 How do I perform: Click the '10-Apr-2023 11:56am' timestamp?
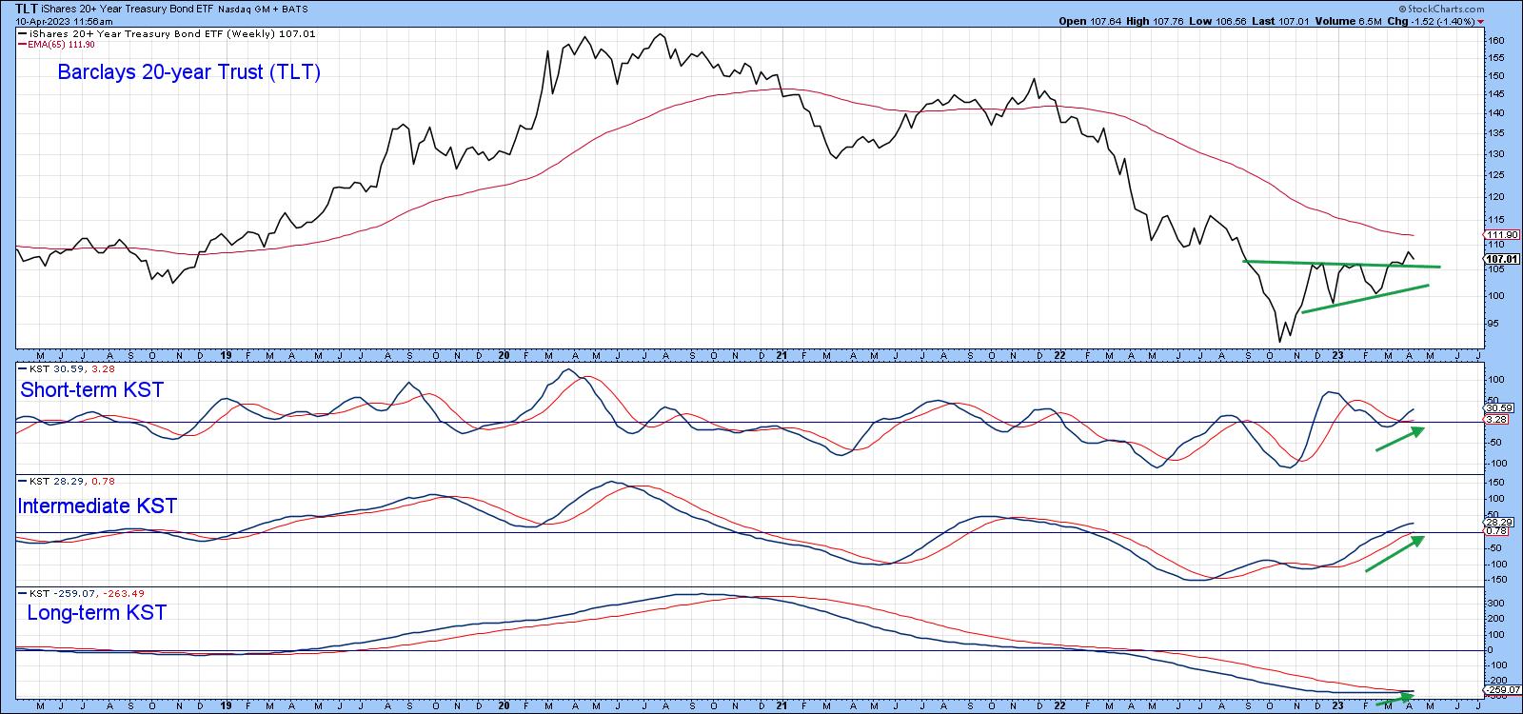click(x=65, y=21)
